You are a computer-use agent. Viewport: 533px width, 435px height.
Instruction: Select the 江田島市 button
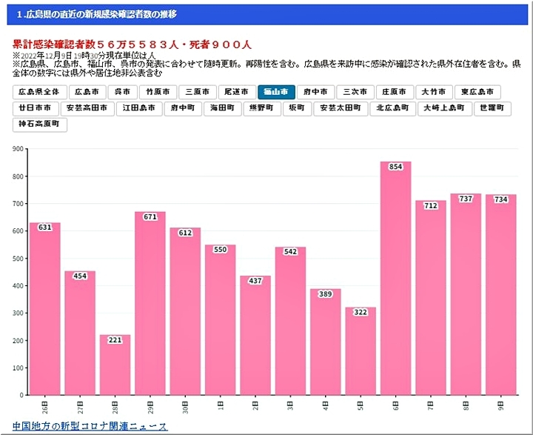coord(138,108)
